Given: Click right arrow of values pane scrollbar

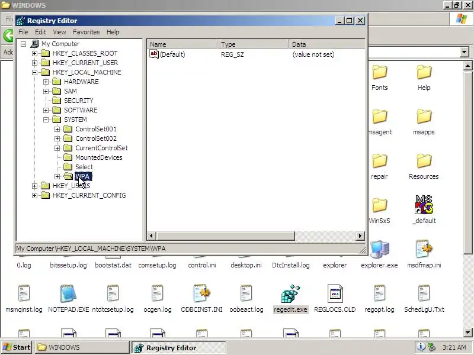Looking at the screenshot, I should point(360,235).
